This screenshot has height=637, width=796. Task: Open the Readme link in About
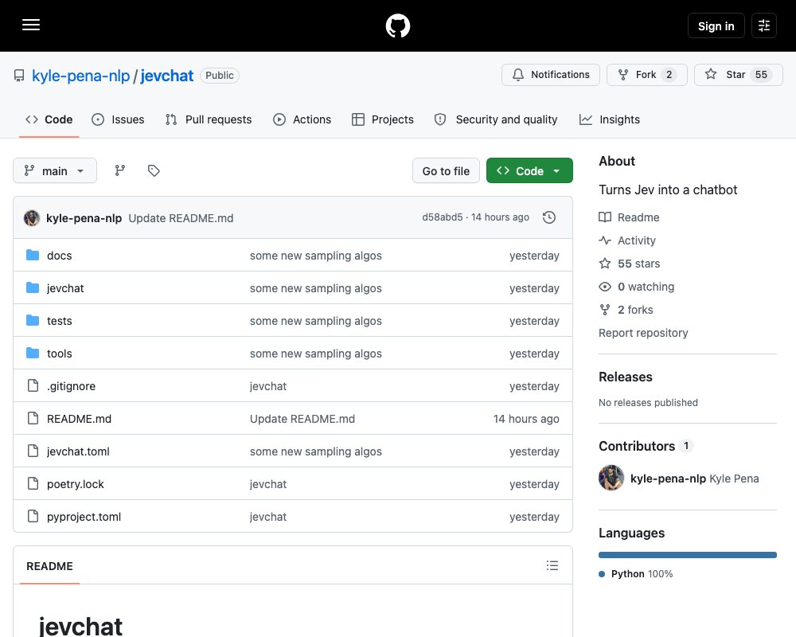[x=630, y=217]
